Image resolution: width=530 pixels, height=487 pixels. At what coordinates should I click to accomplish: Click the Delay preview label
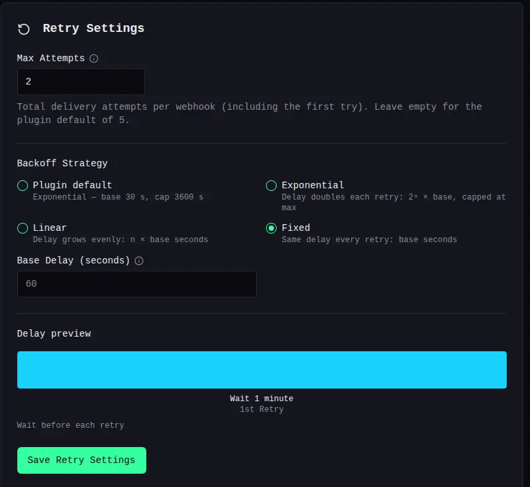(x=54, y=334)
